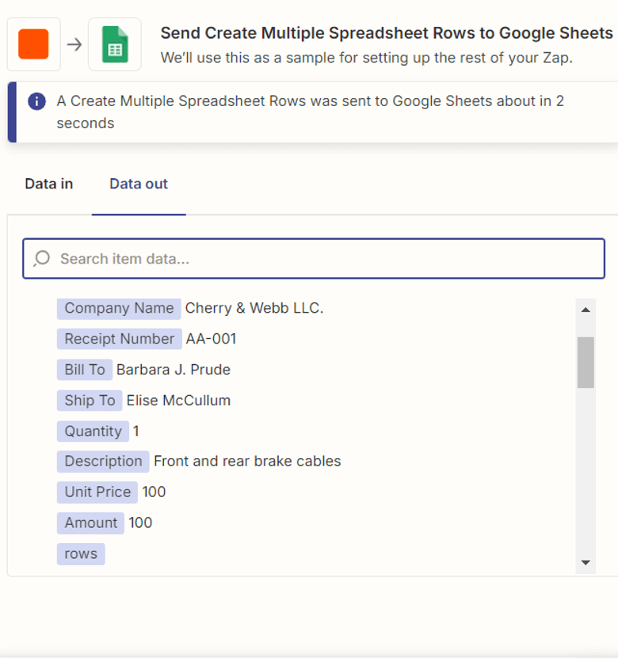This screenshot has width=618, height=661.
Task: Click the Bill To field label
Action: (85, 370)
